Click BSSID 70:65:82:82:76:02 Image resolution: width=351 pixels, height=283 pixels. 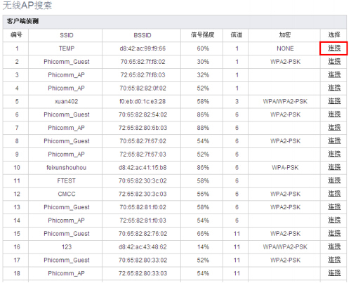[143, 234]
